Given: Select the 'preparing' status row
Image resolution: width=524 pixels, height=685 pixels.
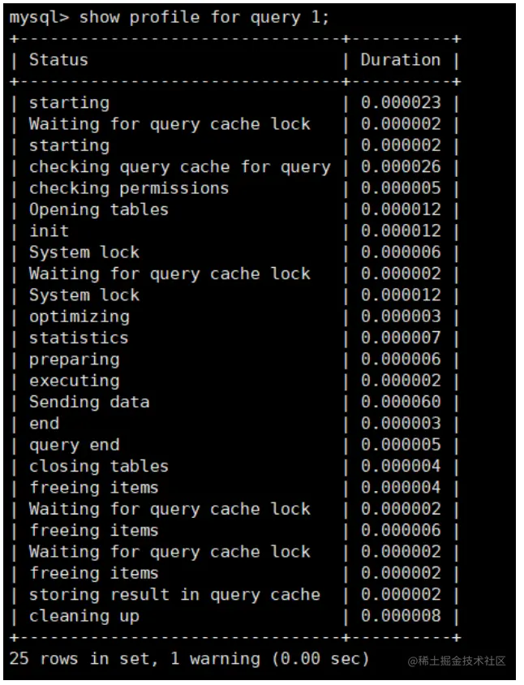Looking at the screenshot, I should [74, 360].
